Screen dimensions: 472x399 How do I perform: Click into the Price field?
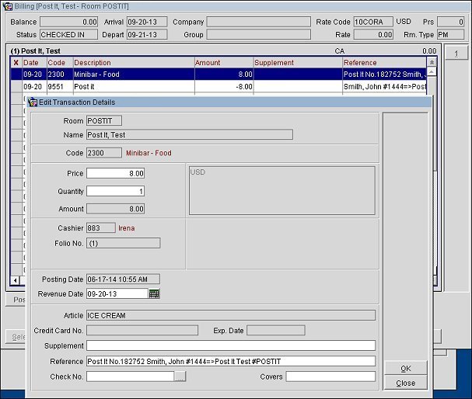[x=115, y=173]
